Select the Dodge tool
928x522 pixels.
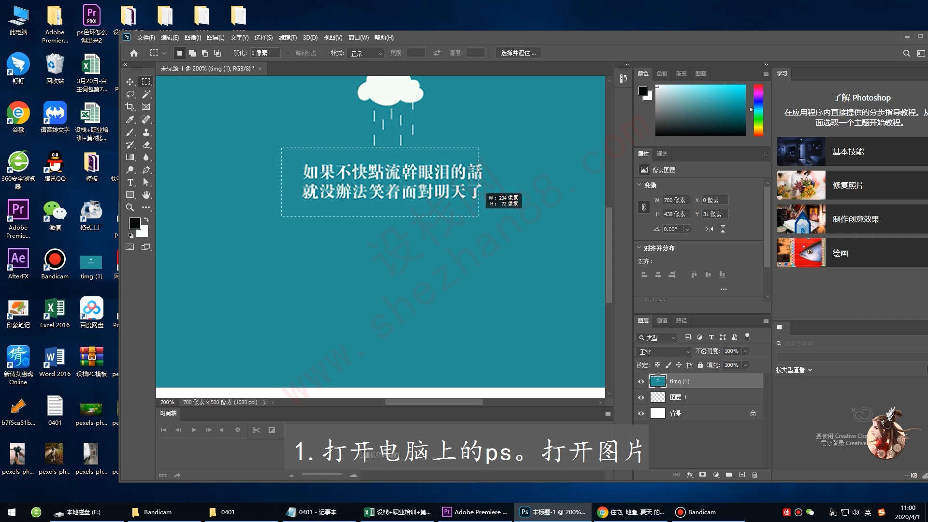130,170
